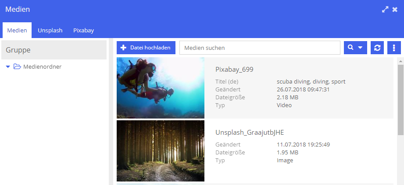Viewport: 404px width, 185px height.
Task: Click the Image type value
Action: (x=285, y=161)
